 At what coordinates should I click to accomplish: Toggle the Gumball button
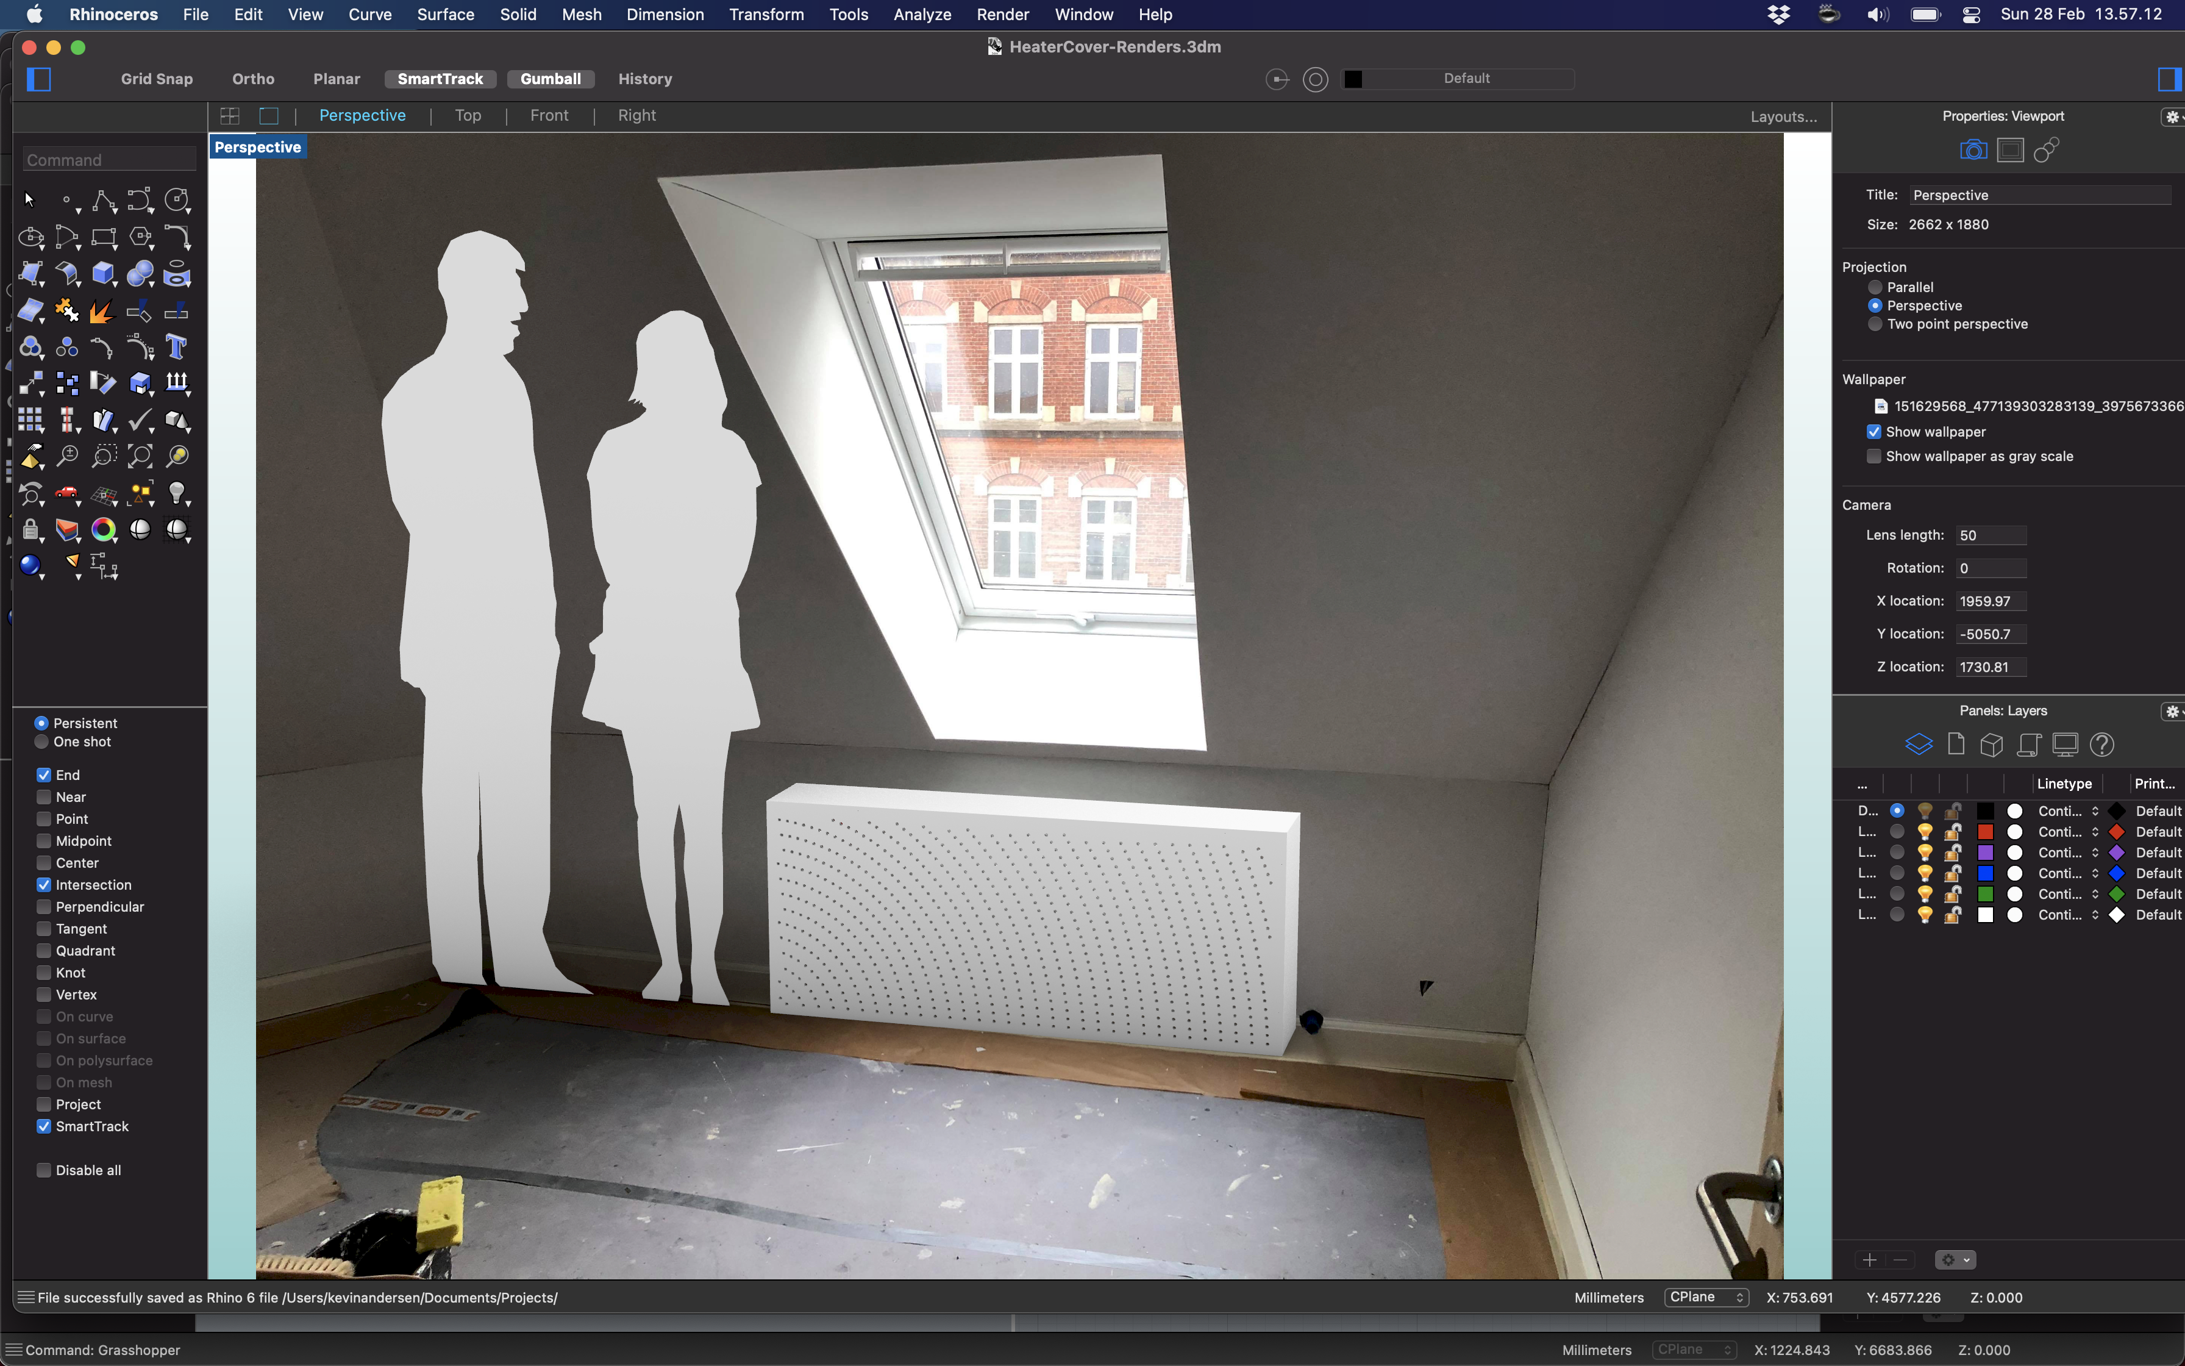pyautogui.click(x=551, y=79)
